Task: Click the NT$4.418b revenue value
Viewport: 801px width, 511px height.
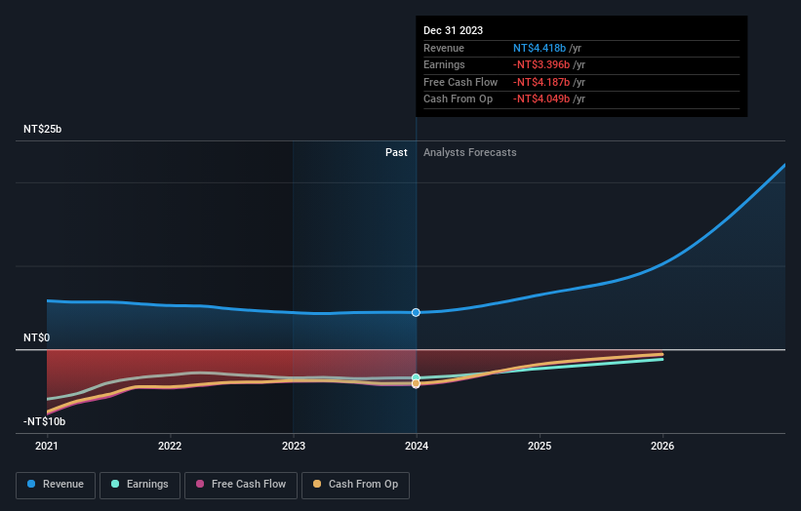Action: tap(540, 48)
